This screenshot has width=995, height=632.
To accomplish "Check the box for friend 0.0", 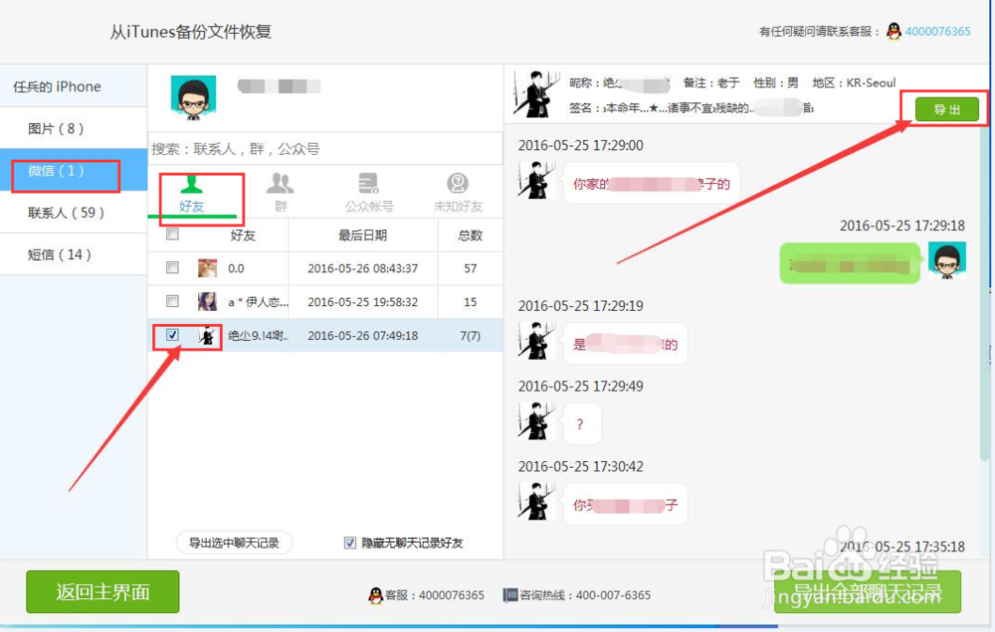I will [172, 267].
